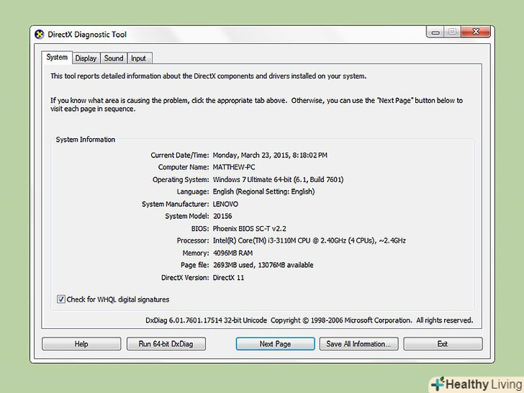This screenshot has width=524, height=393.
Task: Go to Next Page
Action: click(x=275, y=343)
